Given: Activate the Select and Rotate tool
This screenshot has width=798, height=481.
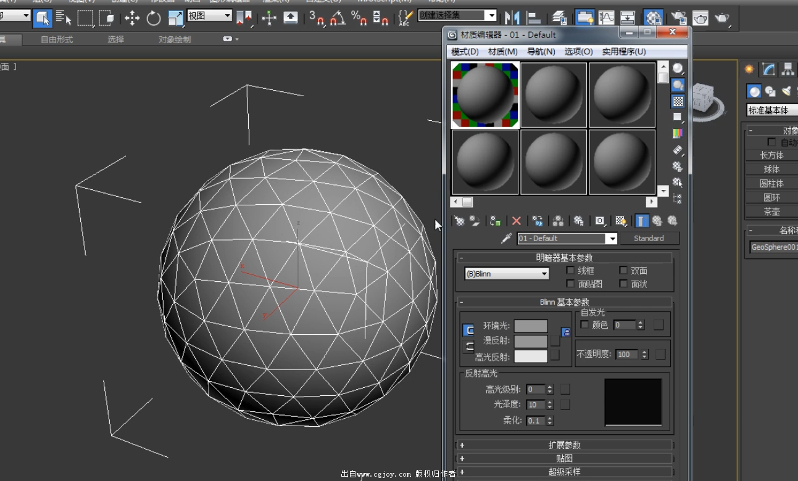Looking at the screenshot, I should [154, 18].
